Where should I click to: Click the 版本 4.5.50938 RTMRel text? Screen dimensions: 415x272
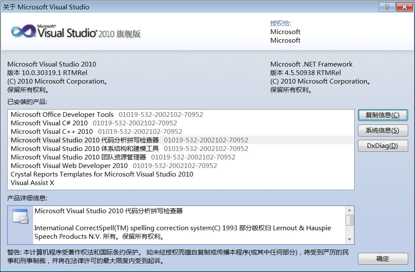click(306, 72)
